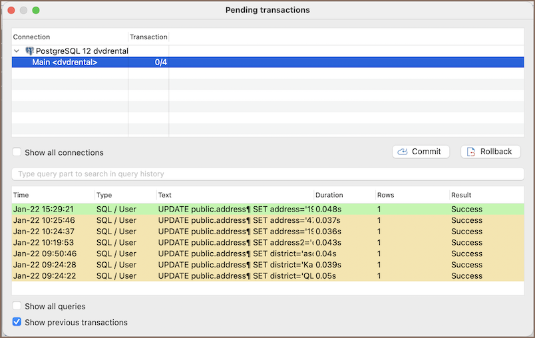535x338 pixels.
Task: Enable Show all queries checkbox
Action: coord(17,307)
